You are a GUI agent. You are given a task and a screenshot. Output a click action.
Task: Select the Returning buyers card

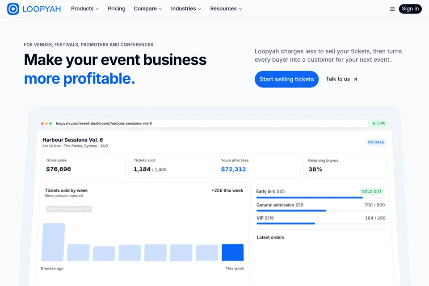pyautogui.click(x=345, y=165)
